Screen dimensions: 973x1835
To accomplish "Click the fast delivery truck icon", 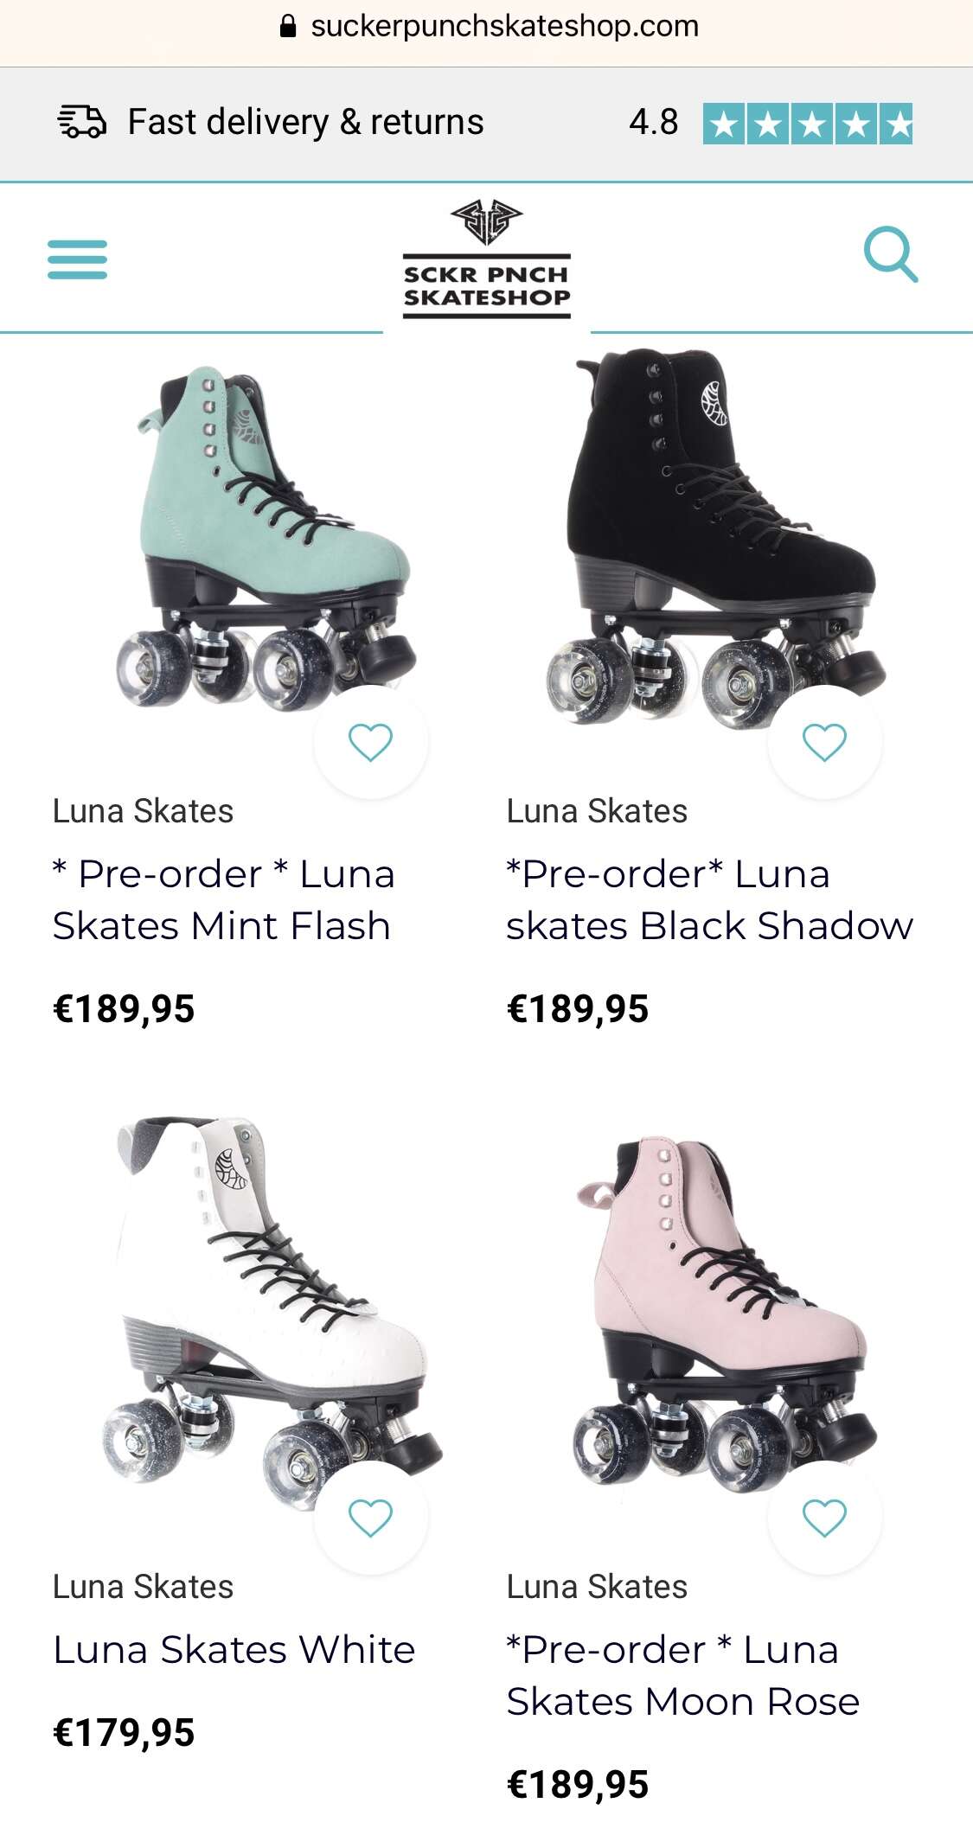I will pos(82,122).
